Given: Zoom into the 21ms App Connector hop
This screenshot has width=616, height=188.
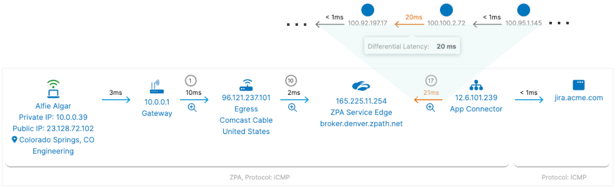Looking at the screenshot, I should click(430, 108).
